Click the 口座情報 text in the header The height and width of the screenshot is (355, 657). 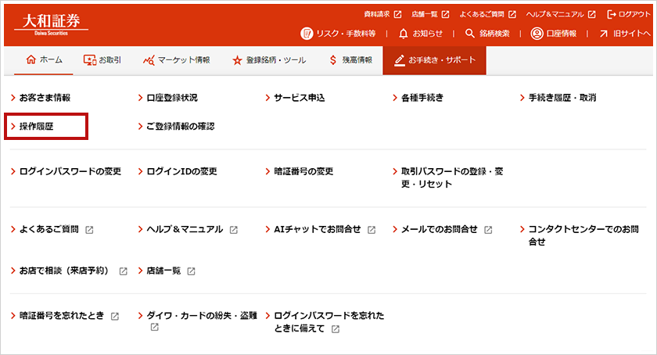coord(562,34)
